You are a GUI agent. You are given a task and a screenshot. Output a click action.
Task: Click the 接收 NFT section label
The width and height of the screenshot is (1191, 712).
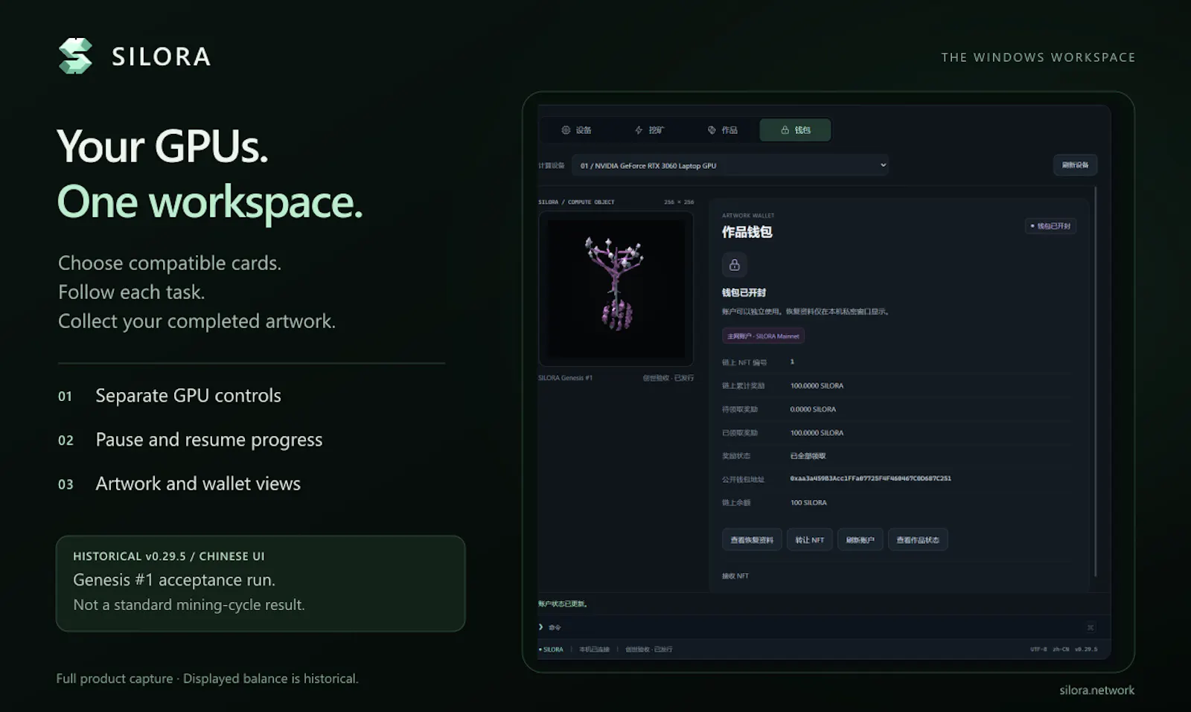point(735,576)
